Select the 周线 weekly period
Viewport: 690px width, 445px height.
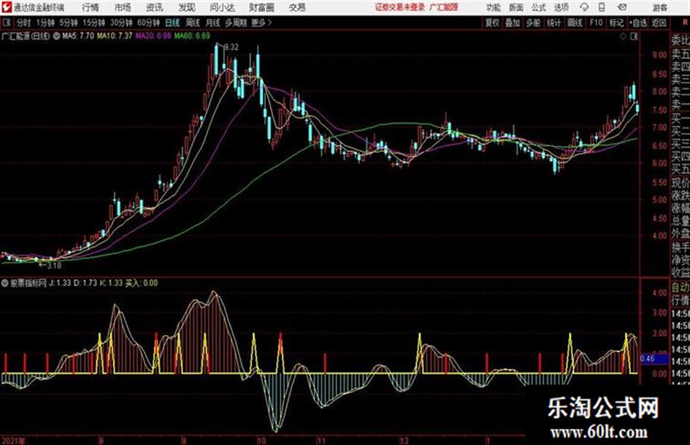coord(193,23)
